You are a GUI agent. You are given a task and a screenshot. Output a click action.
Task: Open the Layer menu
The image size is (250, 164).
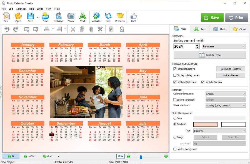(x=40, y=9)
